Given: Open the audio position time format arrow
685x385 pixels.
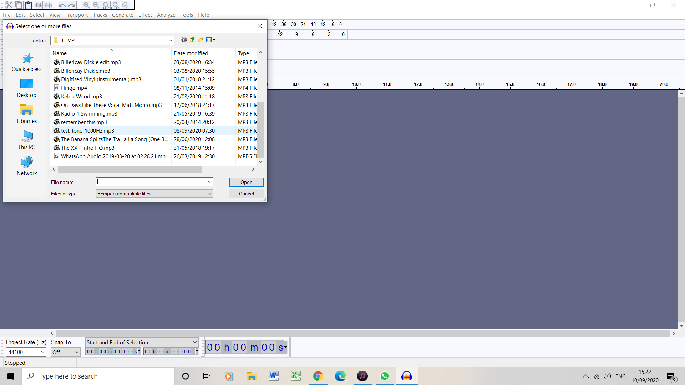Looking at the screenshot, I should tap(285, 347).
